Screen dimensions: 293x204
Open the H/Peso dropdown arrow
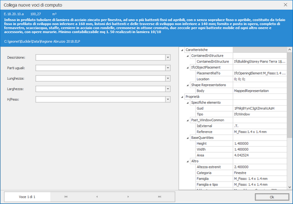pos(168,99)
